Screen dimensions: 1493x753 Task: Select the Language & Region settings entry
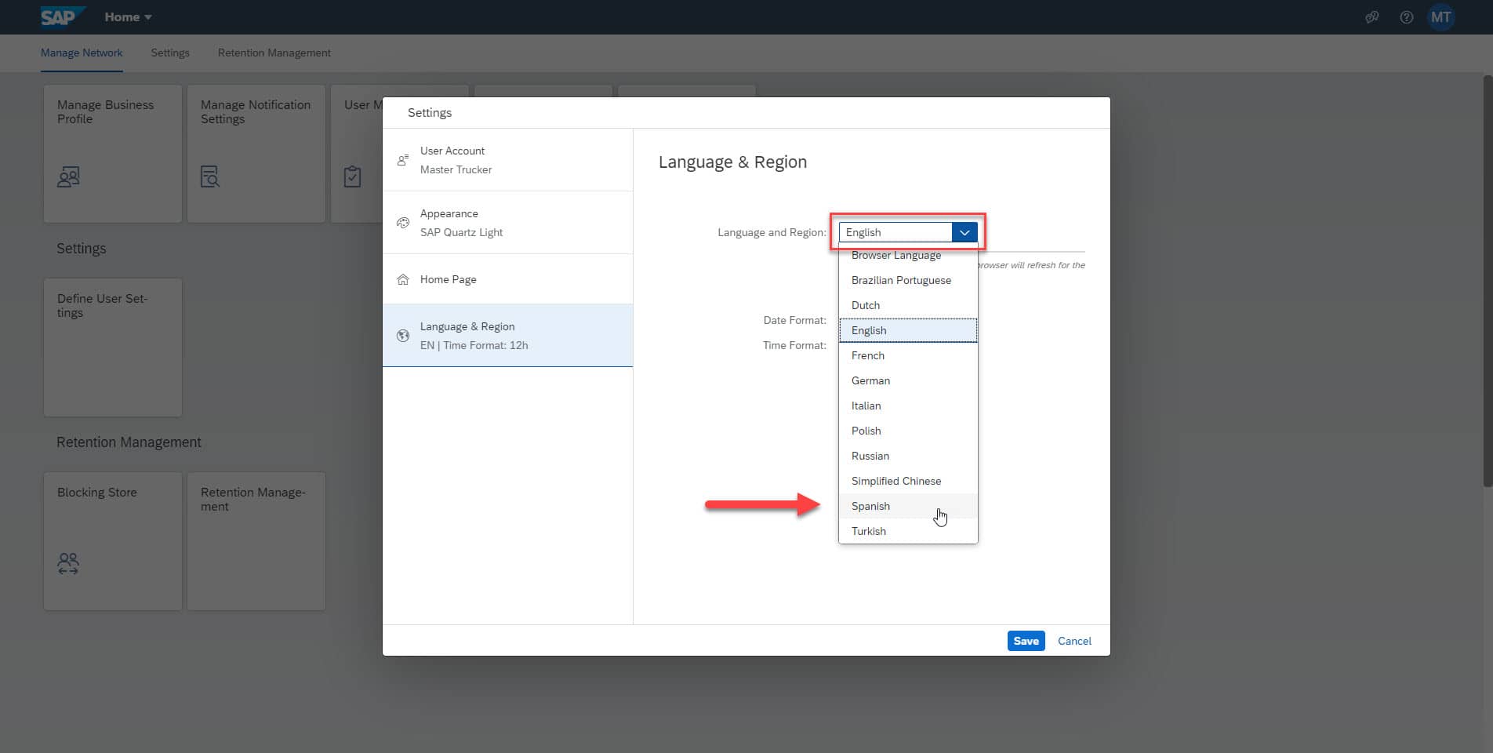pos(507,336)
